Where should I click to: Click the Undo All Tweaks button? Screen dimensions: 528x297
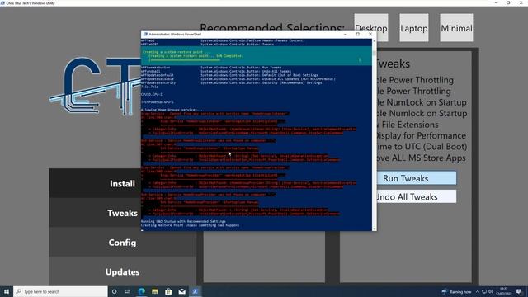[417, 196]
